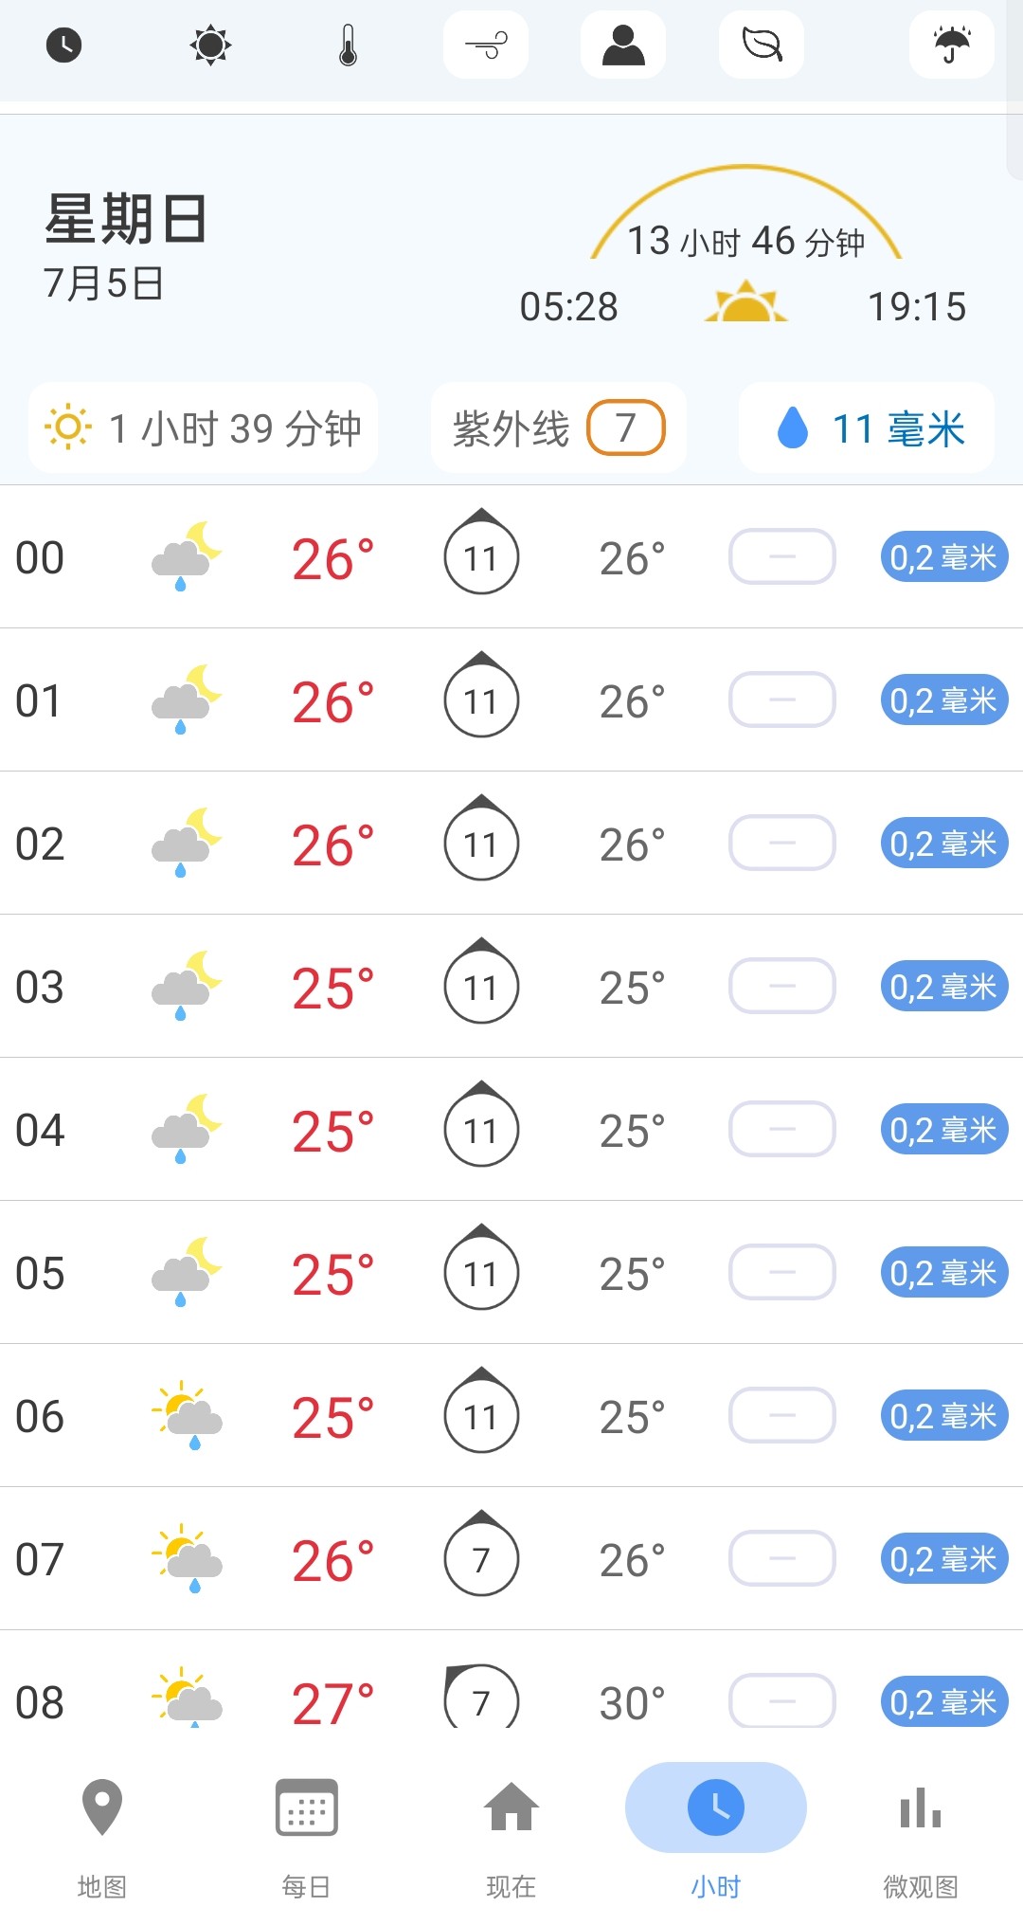Open the 地图 map tab

(102, 1838)
